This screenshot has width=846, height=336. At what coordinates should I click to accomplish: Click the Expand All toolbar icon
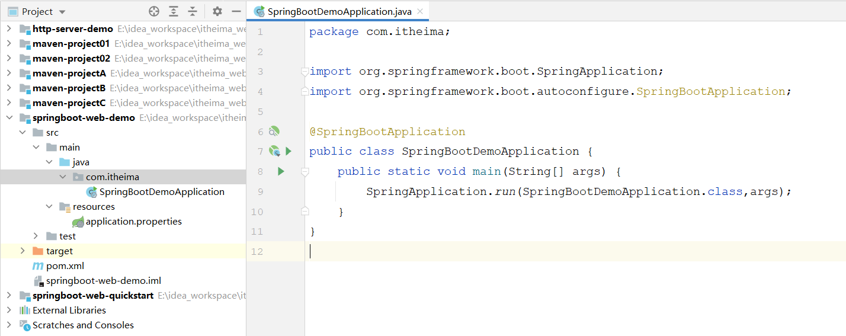tap(173, 11)
